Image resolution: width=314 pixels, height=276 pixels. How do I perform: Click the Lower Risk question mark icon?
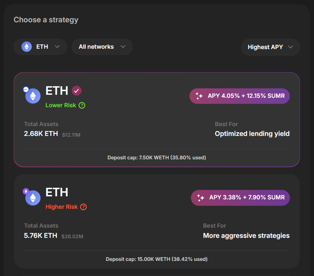pos(82,105)
